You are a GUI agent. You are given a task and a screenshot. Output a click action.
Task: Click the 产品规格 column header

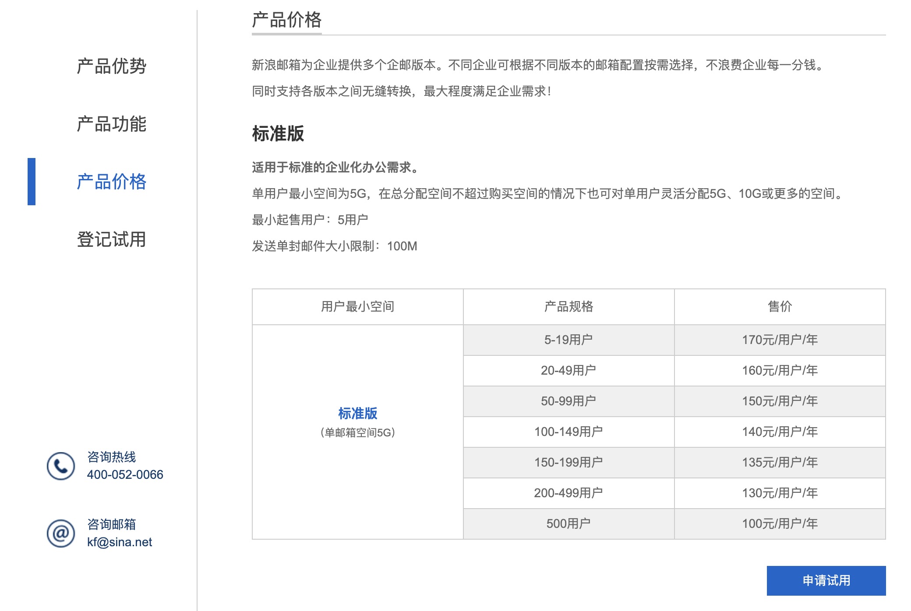568,306
